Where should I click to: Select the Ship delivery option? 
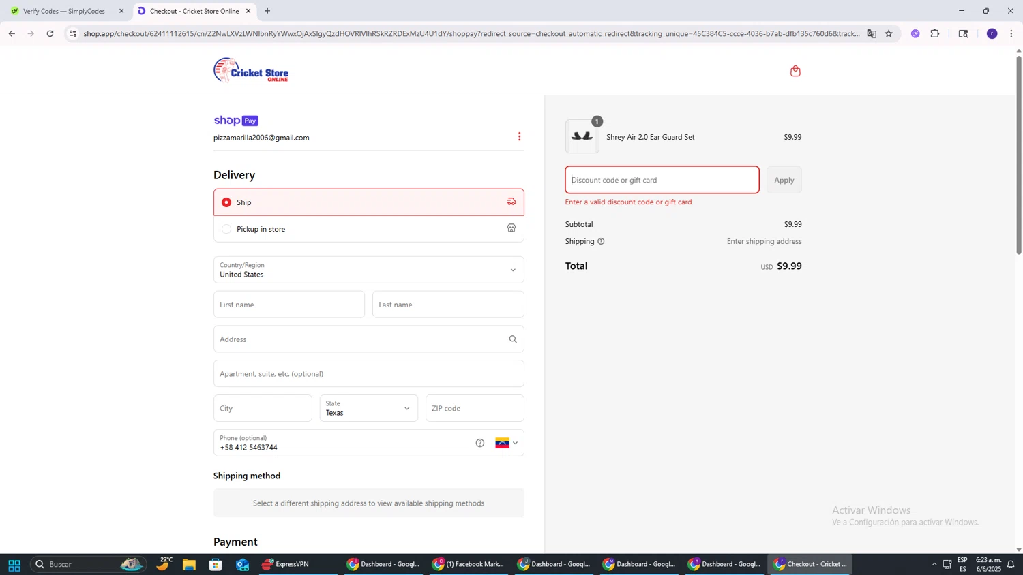368,202
